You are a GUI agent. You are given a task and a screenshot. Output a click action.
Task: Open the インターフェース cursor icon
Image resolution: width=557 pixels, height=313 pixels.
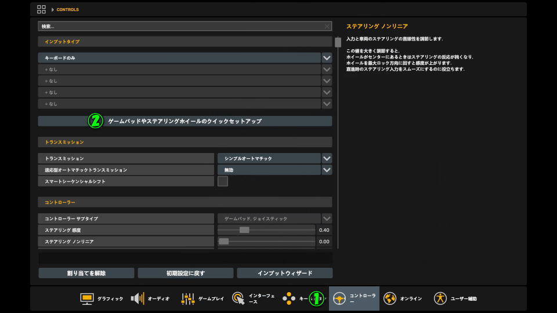pos(238,299)
